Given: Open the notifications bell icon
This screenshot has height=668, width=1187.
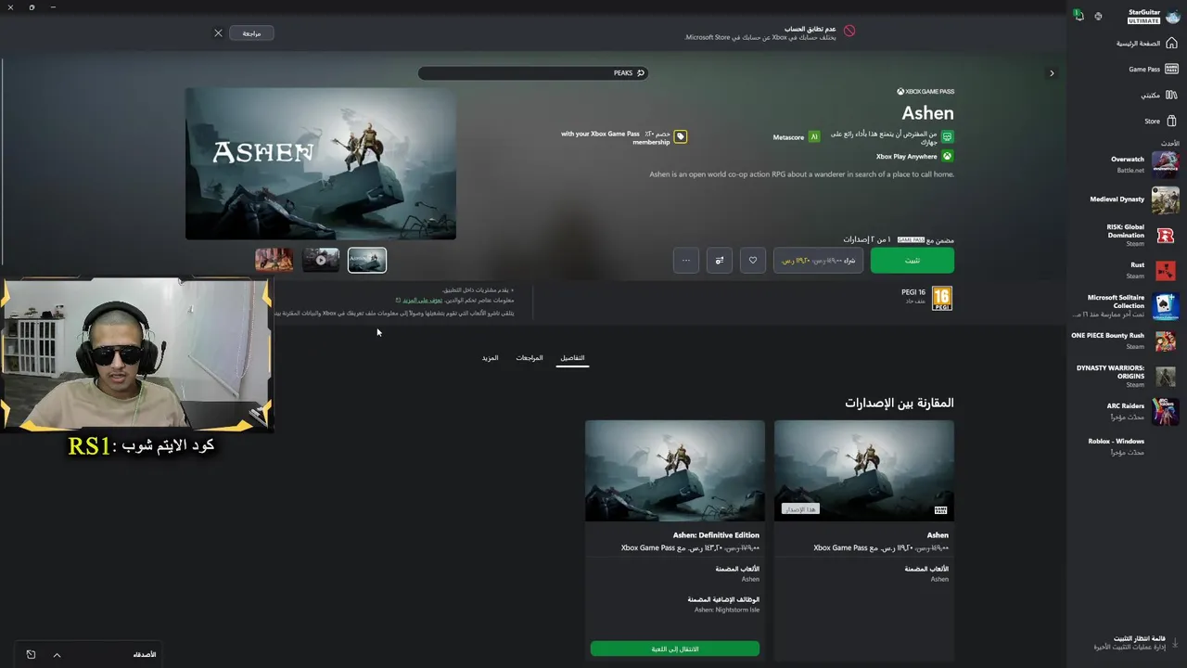Looking at the screenshot, I should pos(1079,16).
